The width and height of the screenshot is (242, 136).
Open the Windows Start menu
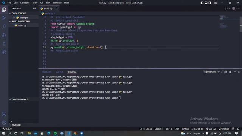click(x=3, y=133)
